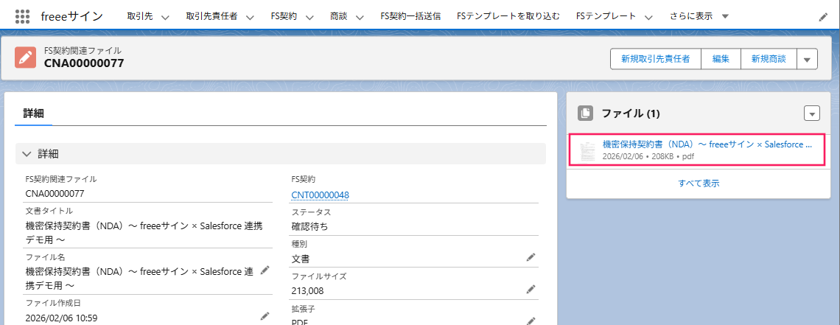
Task: Open the 機密保持契約書 (NDA) file link
Action: (707, 144)
